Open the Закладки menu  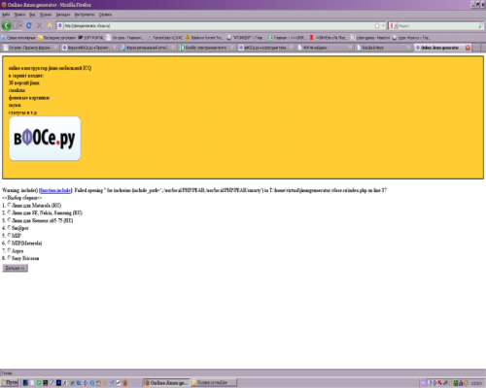[63, 15]
